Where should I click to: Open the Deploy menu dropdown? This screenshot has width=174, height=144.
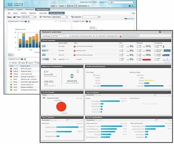click(63, 6)
